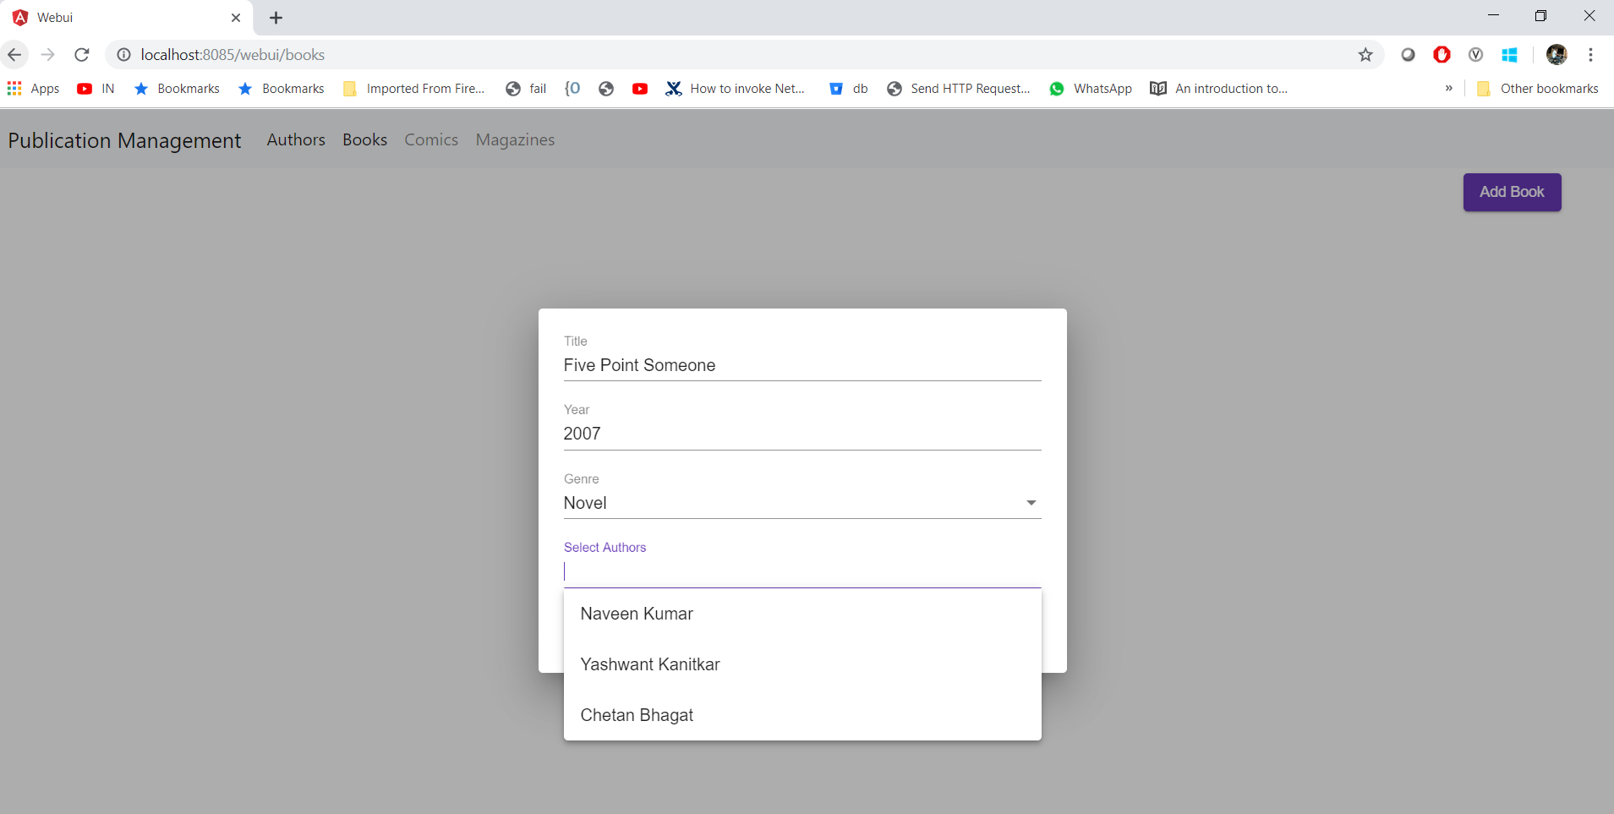Click the red Opera extension icon

point(1442,55)
